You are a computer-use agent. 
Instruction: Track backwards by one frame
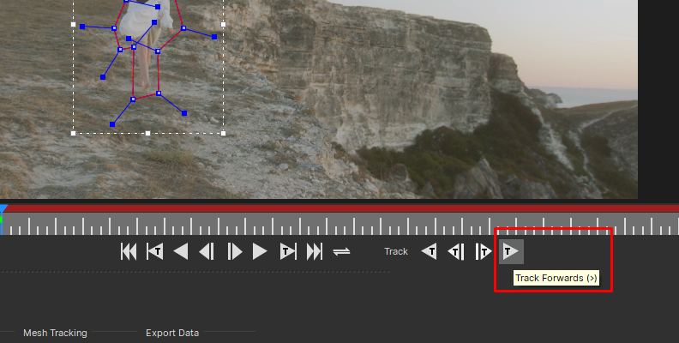click(455, 251)
